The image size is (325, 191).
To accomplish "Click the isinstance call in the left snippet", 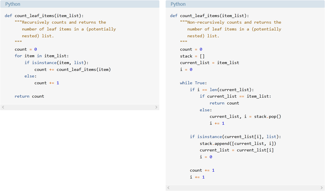I will [44, 62].
